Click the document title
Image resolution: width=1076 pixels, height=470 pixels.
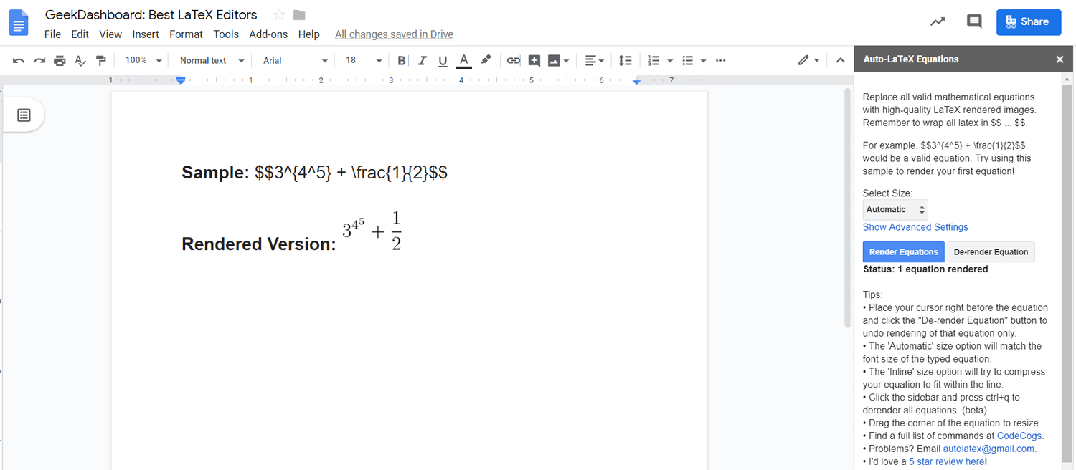151,15
